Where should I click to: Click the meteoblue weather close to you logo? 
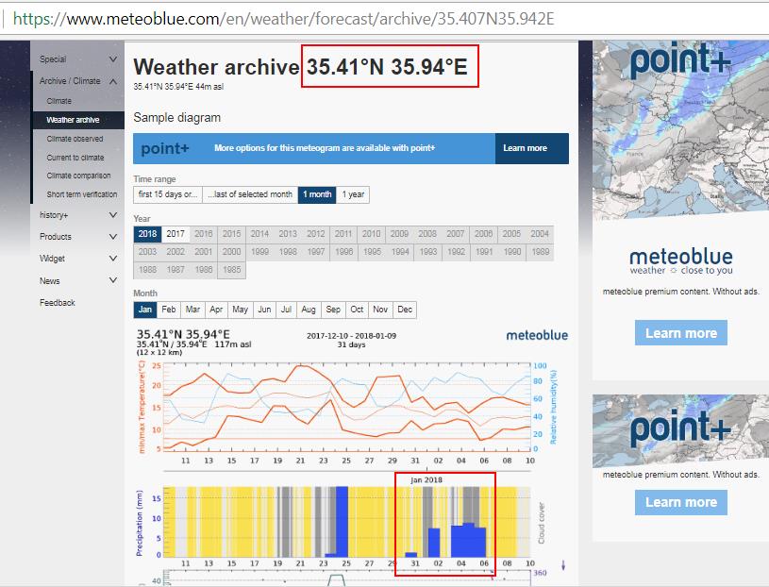680,261
